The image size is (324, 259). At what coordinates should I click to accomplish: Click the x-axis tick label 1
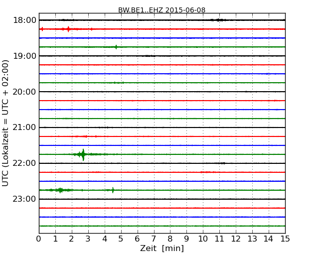click(x=55, y=239)
